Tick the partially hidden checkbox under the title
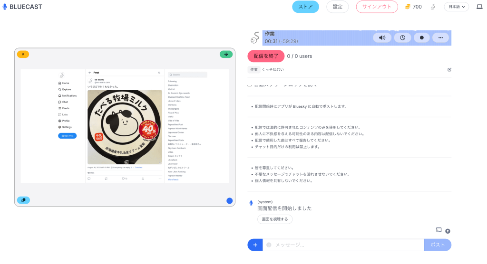The image size is (487, 264). (250, 85)
